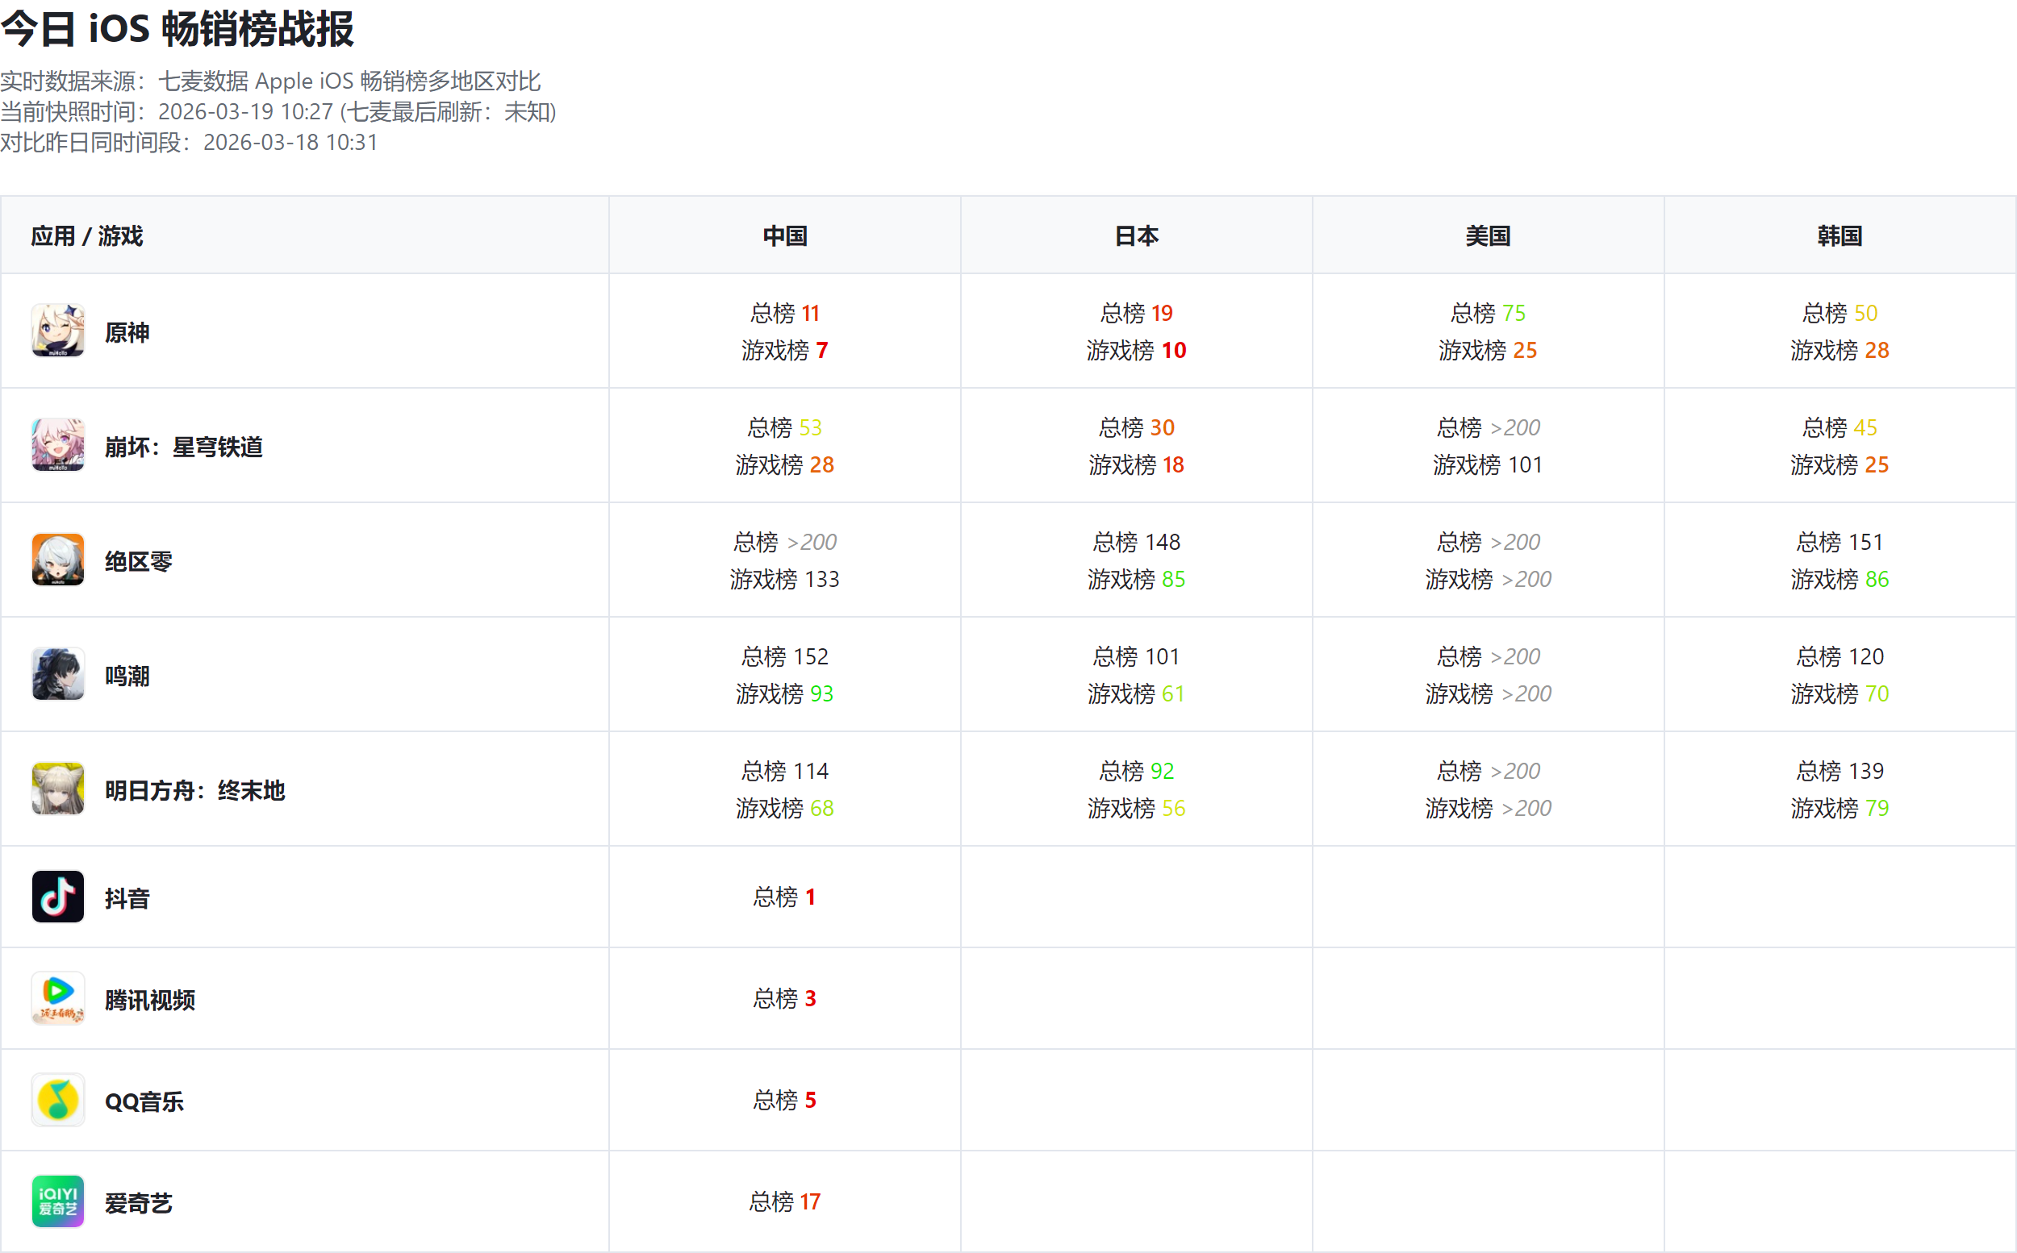
Task: Select the 中国 column header
Action: 784,235
